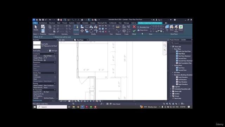Click the Slope Arrow button
Viewport: 225px width, 127px height.
(142, 30)
